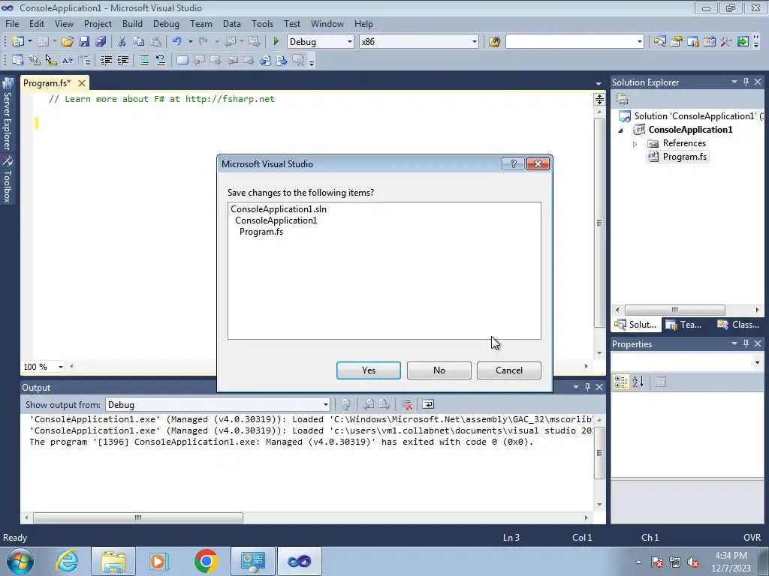Click the green Start Debugging arrow
The height and width of the screenshot is (576, 769).
click(276, 42)
